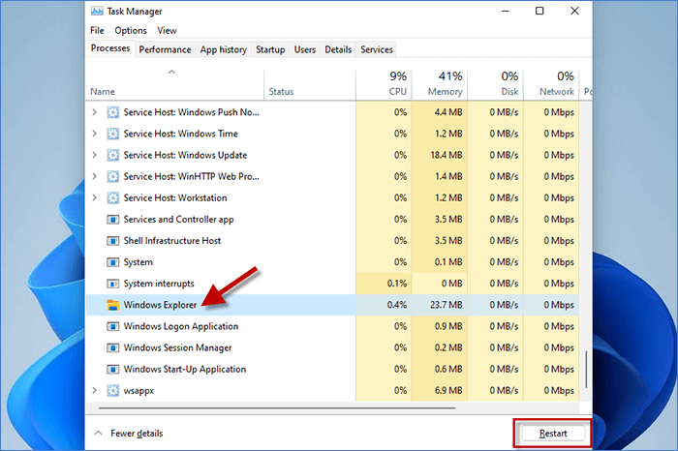
Task: Select the Windows Logon Application name
Action: [x=181, y=326]
